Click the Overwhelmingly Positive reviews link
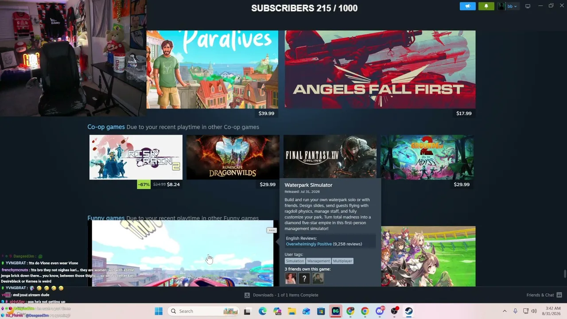 coord(309,244)
